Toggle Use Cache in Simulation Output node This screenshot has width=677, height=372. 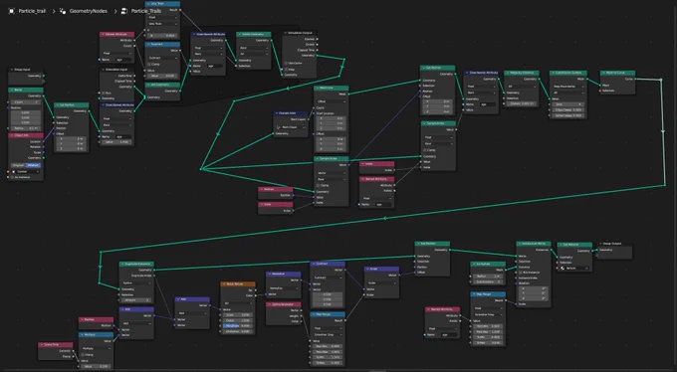[286, 63]
